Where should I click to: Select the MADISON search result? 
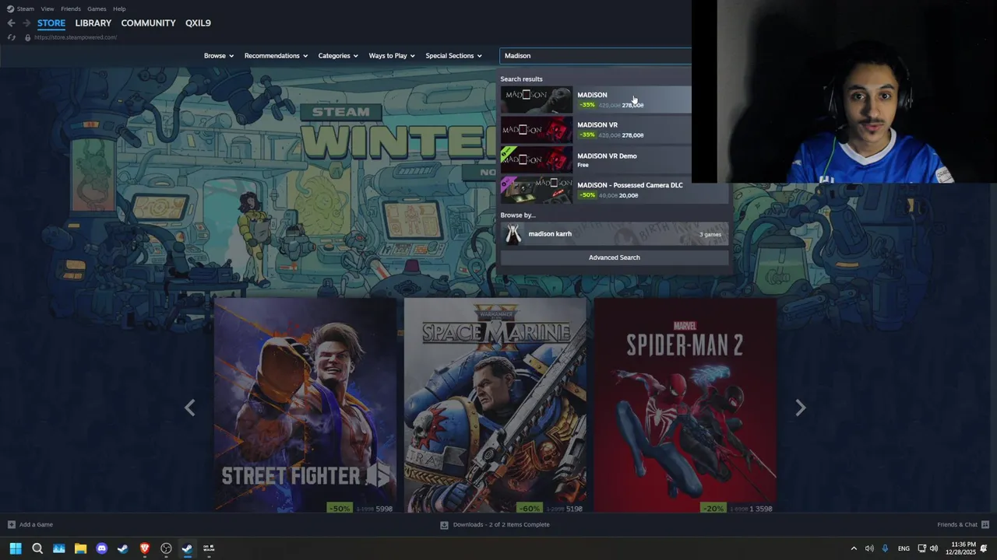point(596,100)
